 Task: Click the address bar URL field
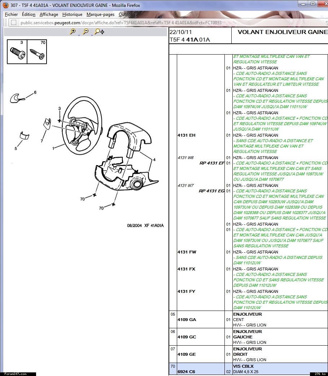pos(167,23)
